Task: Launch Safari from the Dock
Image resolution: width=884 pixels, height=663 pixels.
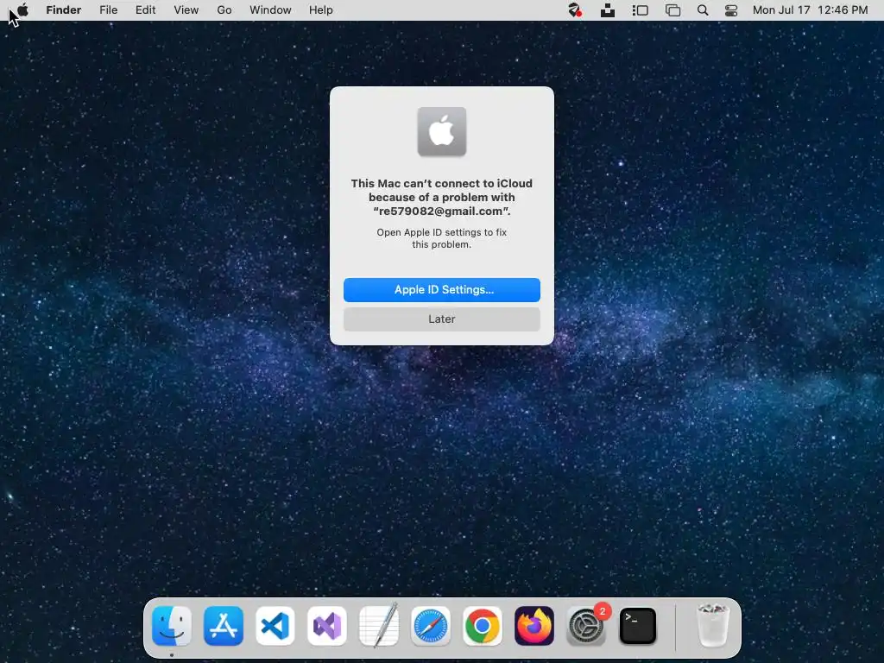Action: click(431, 626)
